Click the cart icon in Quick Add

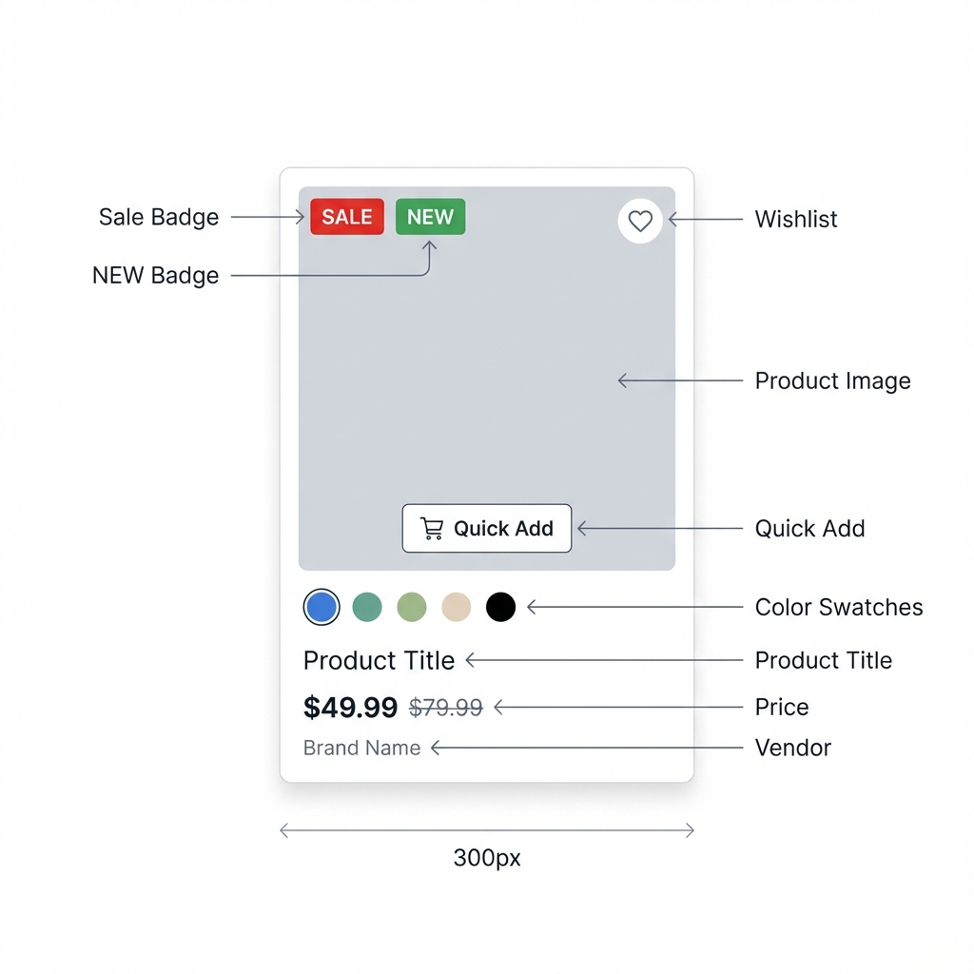click(x=432, y=528)
